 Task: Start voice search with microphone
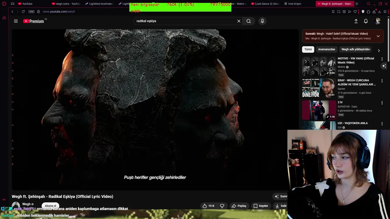click(262, 21)
